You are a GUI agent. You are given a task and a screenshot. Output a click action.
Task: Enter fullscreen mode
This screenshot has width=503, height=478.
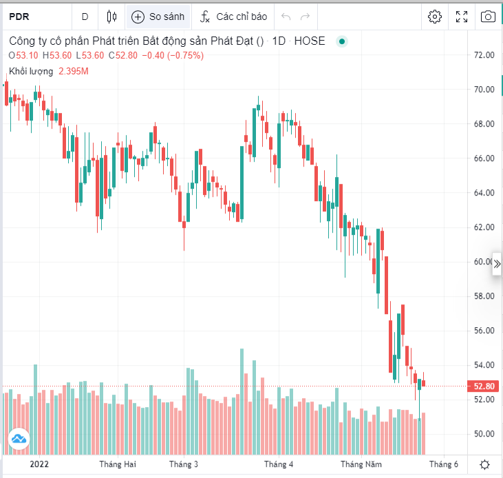462,17
